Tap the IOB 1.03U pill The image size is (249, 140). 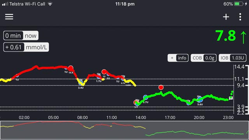(x=232, y=58)
